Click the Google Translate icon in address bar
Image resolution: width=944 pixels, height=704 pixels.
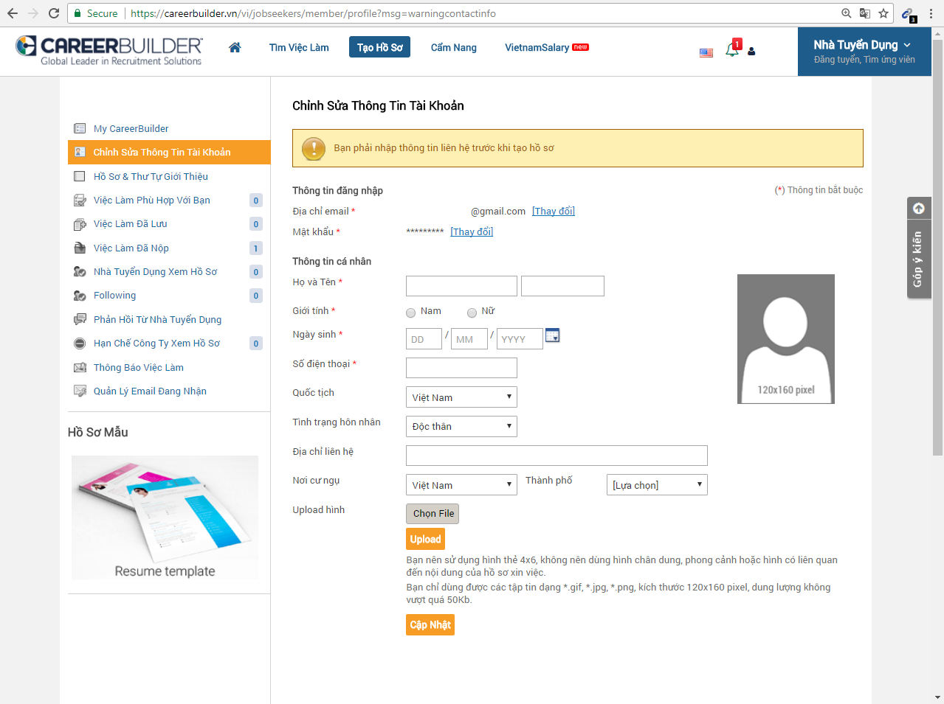(x=865, y=13)
